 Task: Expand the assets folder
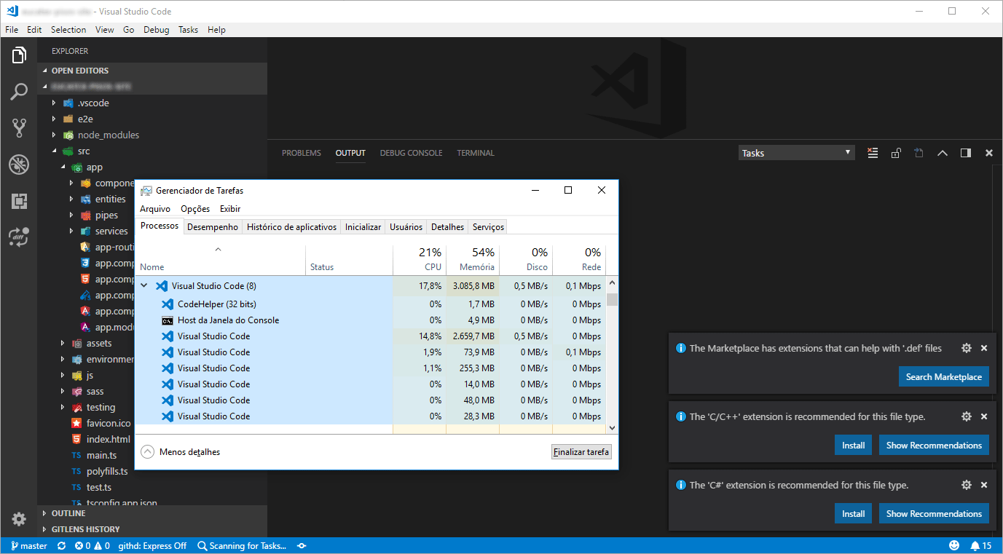click(x=87, y=343)
